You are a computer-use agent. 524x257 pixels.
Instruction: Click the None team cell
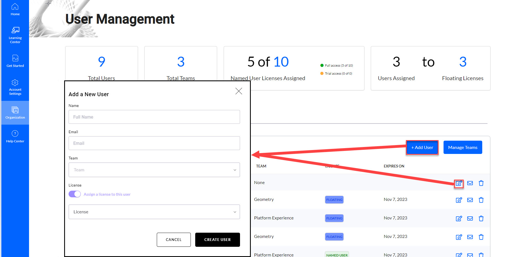pyautogui.click(x=259, y=183)
